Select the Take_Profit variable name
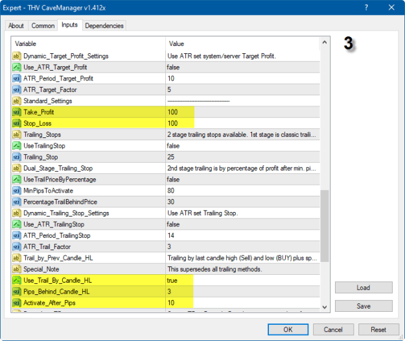The image size is (405, 341). coord(39,112)
